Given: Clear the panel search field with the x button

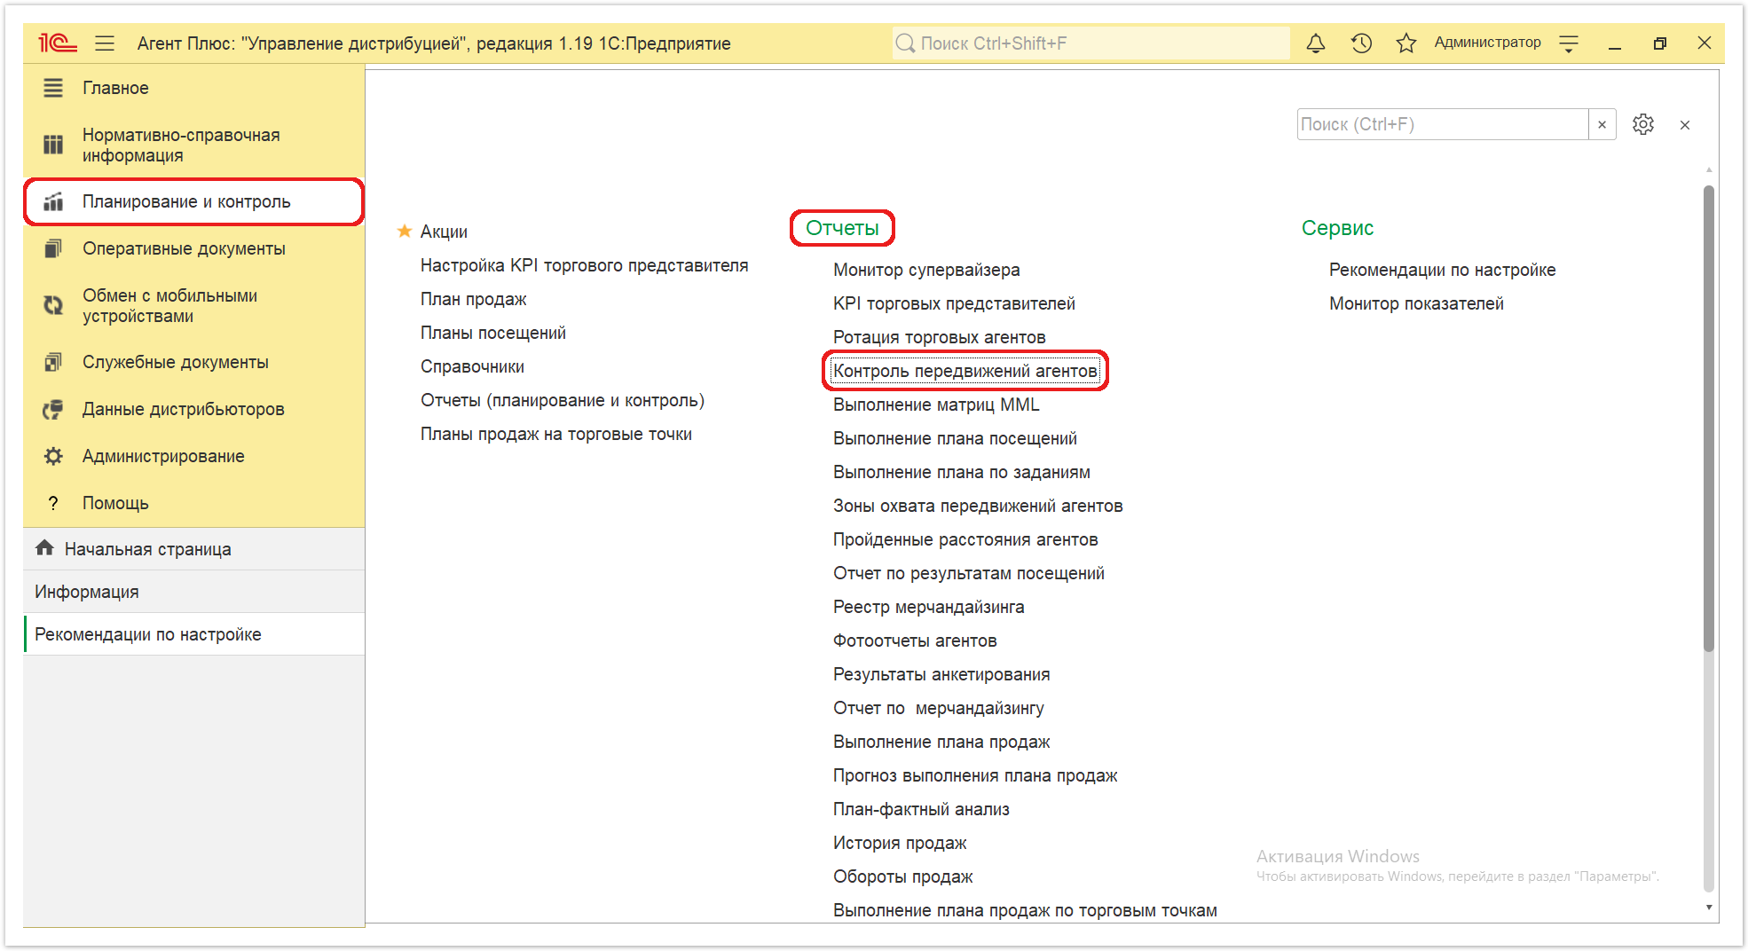Looking at the screenshot, I should (x=1602, y=124).
